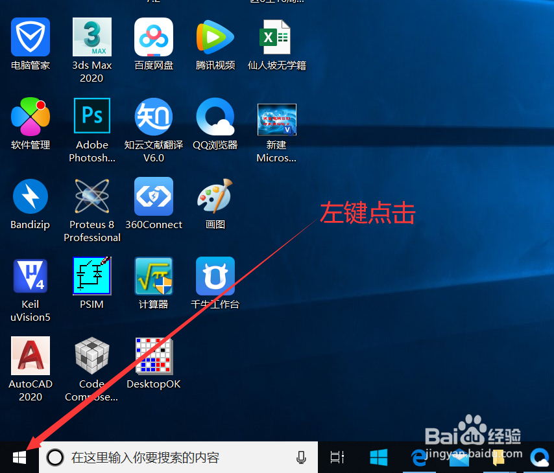Select the Keil uVision5 icon
Viewport: 554px width, 473px height.
(30, 276)
